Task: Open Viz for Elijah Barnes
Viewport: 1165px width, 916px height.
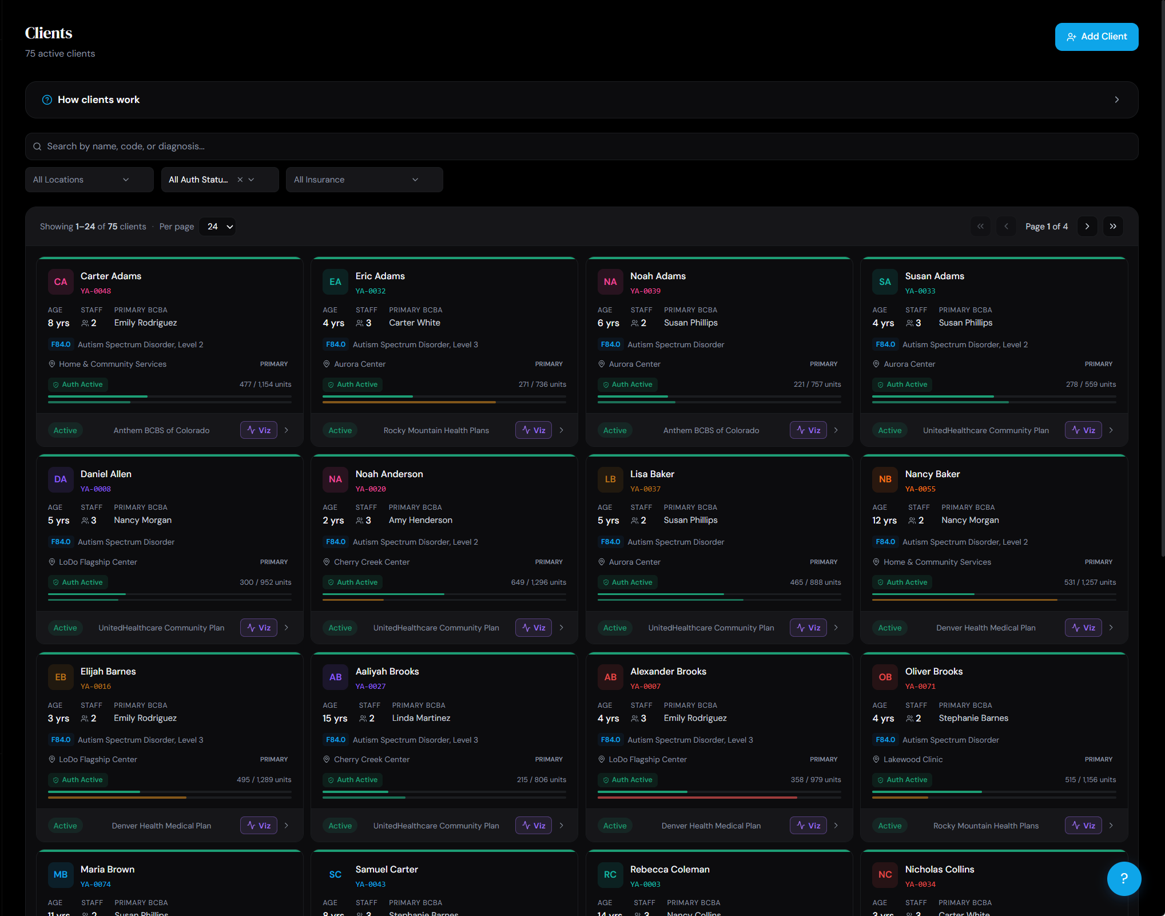Action: (259, 826)
